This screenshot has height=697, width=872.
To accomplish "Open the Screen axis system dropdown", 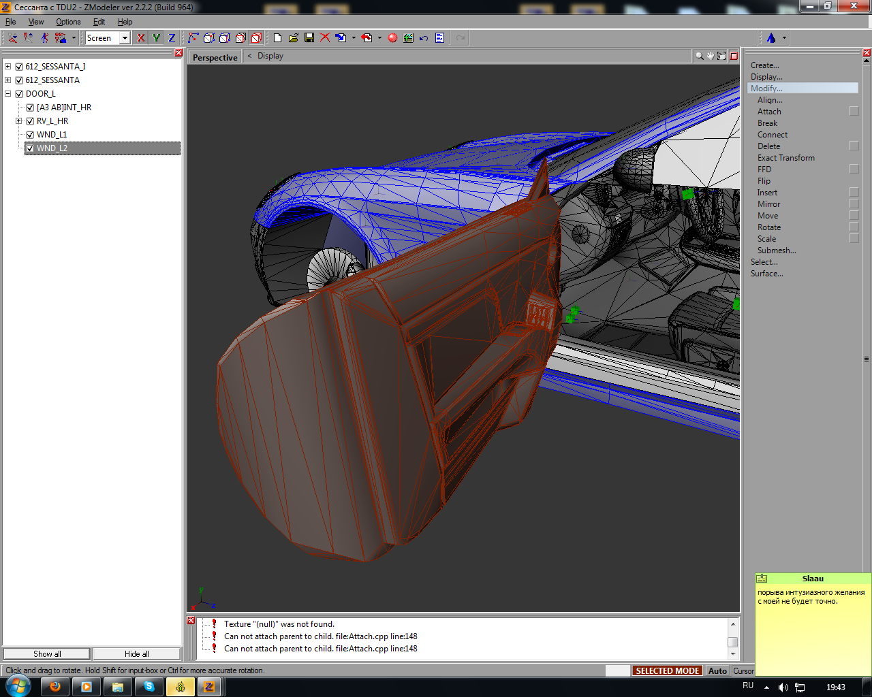I will (125, 38).
